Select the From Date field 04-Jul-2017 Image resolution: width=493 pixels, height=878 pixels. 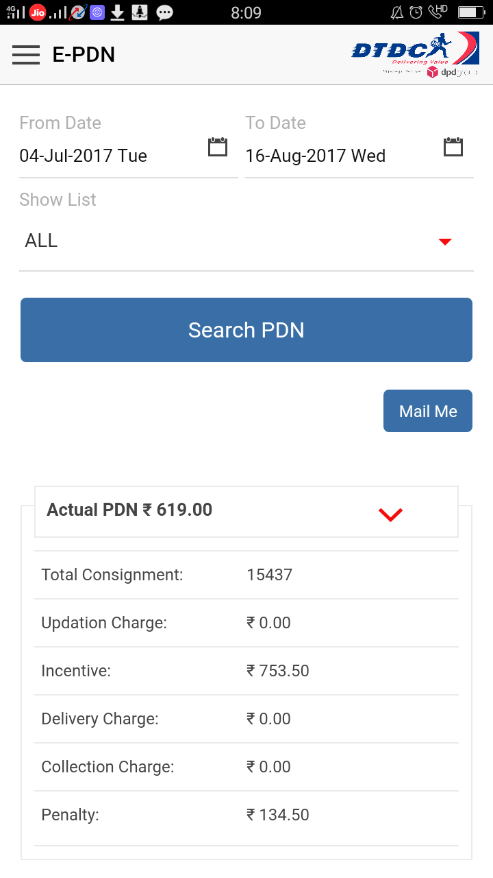pos(129,156)
